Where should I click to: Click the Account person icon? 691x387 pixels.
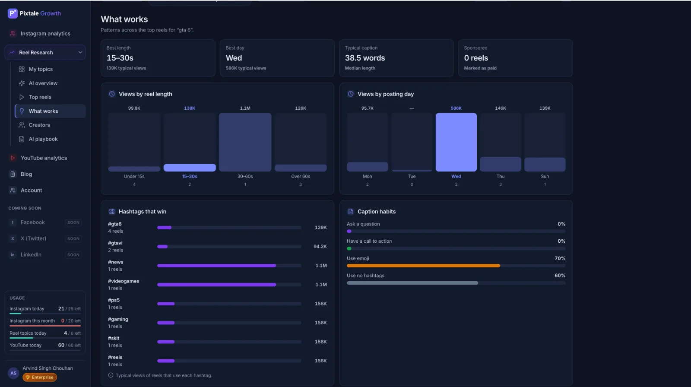[x=13, y=190]
